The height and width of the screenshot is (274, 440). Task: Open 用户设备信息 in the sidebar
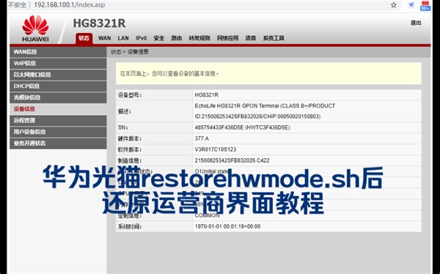pyautogui.click(x=58, y=132)
